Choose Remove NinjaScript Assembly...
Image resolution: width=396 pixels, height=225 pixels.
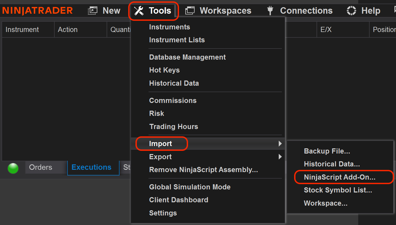pos(203,170)
